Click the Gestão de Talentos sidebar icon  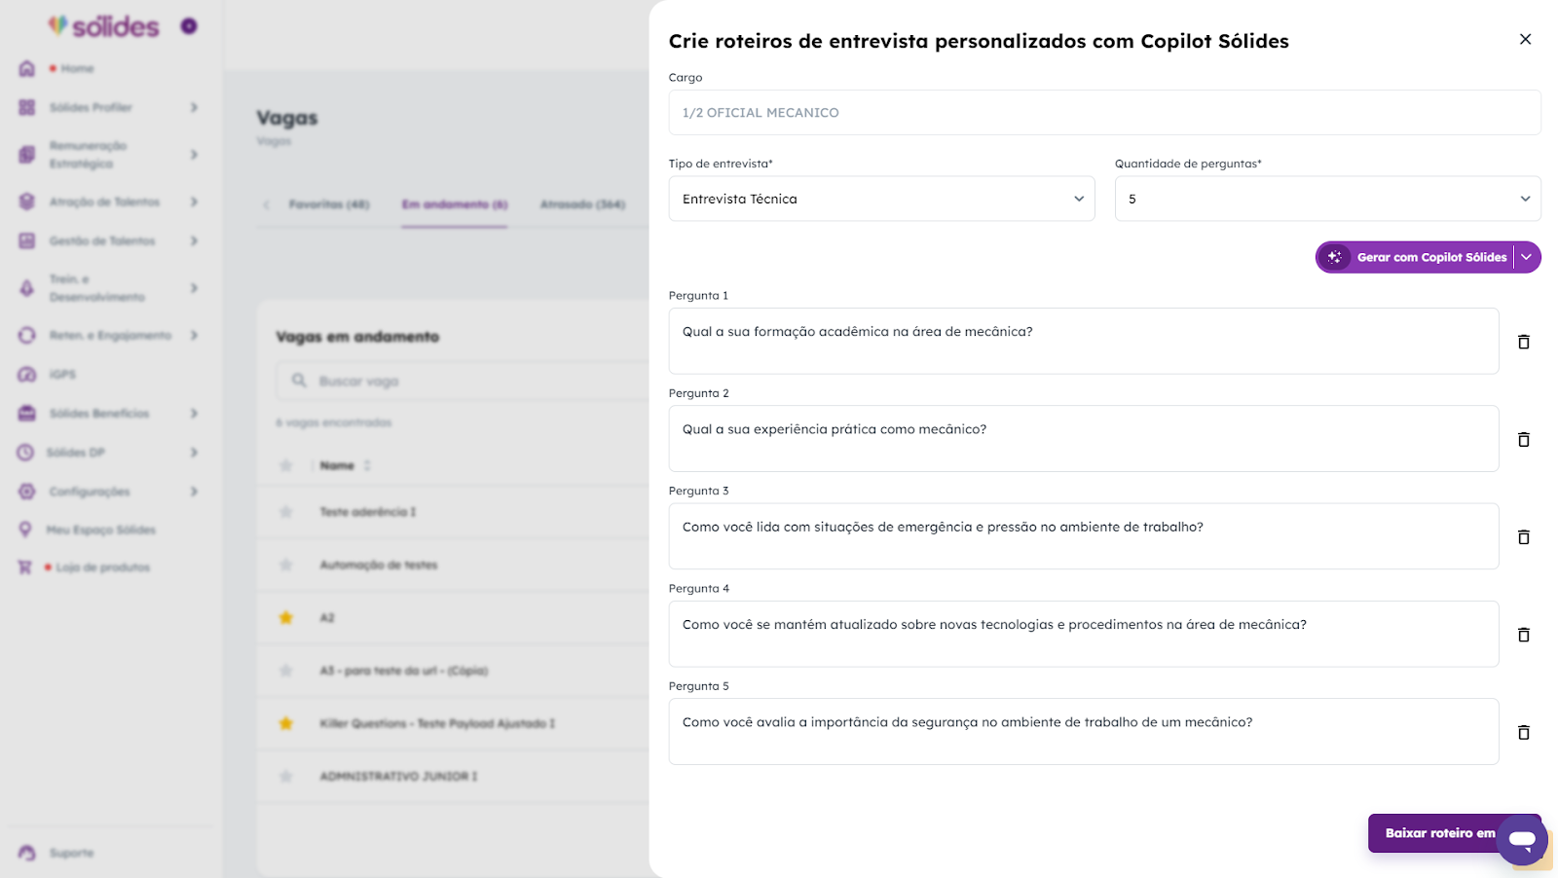pos(27,240)
